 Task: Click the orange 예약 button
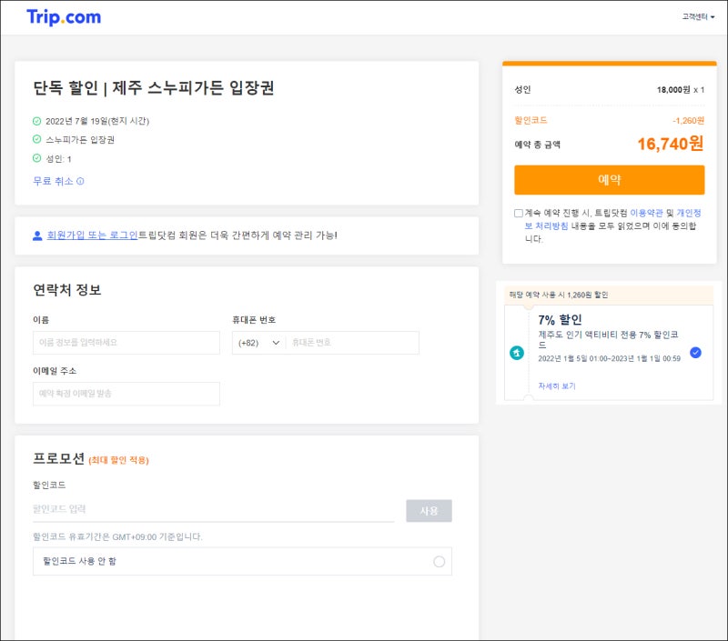tap(609, 179)
